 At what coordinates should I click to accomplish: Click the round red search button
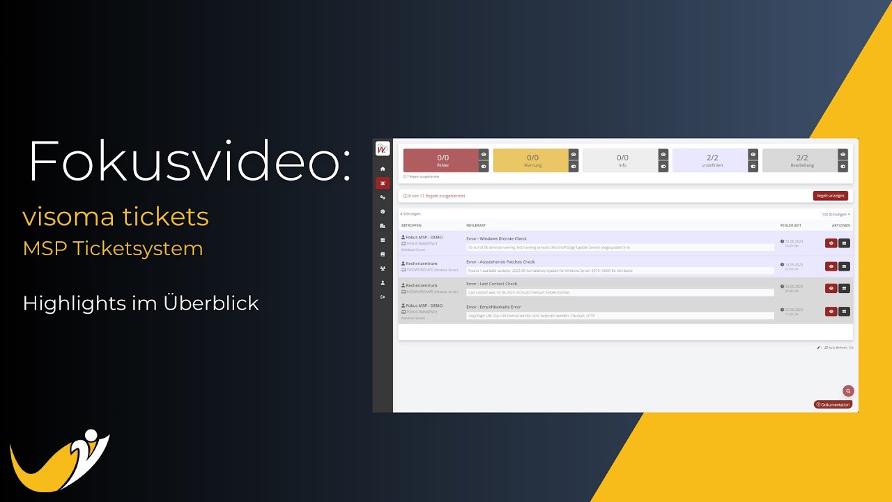coord(848,391)
